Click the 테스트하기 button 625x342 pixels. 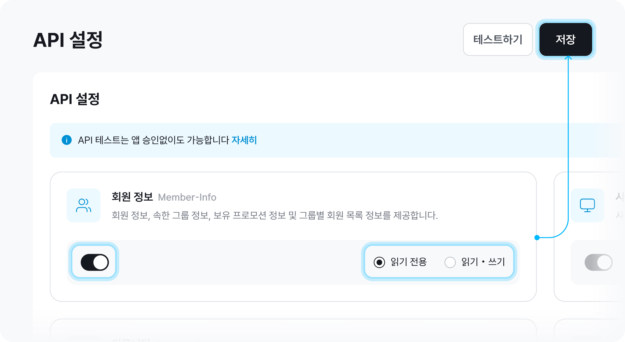click(x=498, y=39)
